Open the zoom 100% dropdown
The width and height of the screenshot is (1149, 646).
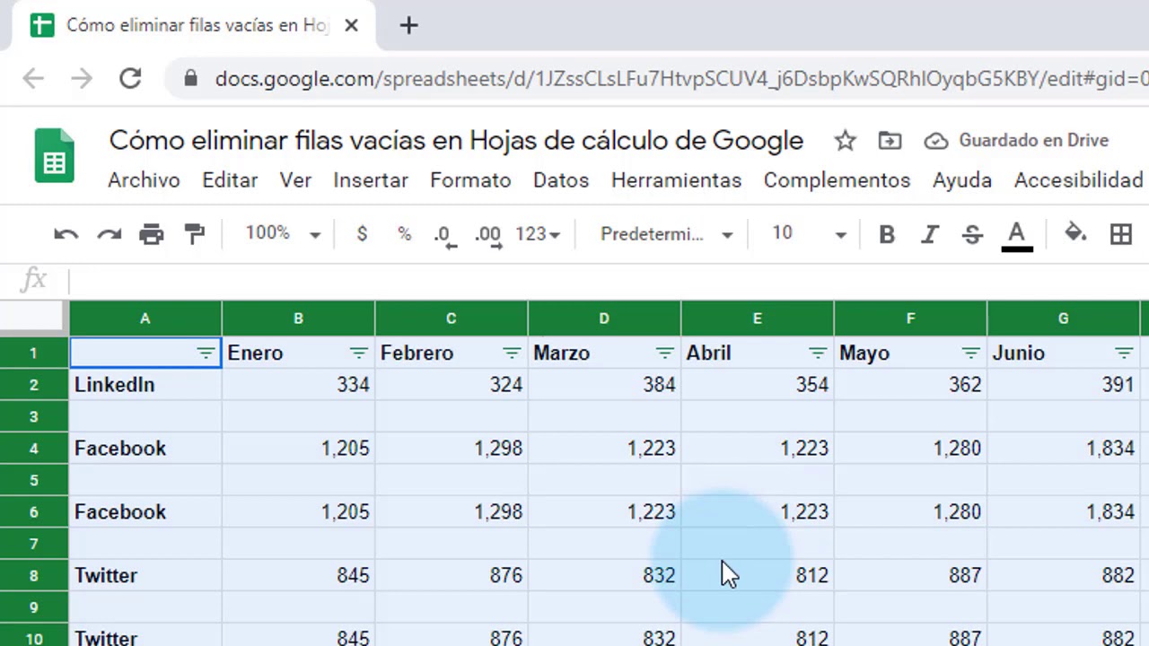tap(284, 234)
